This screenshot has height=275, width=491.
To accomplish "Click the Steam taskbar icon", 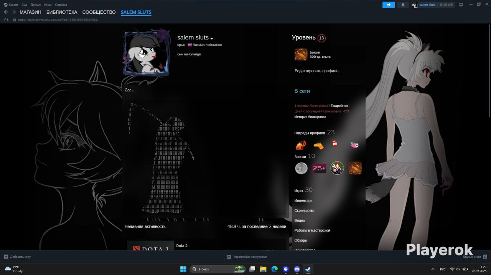I will [x=308, y=269].
